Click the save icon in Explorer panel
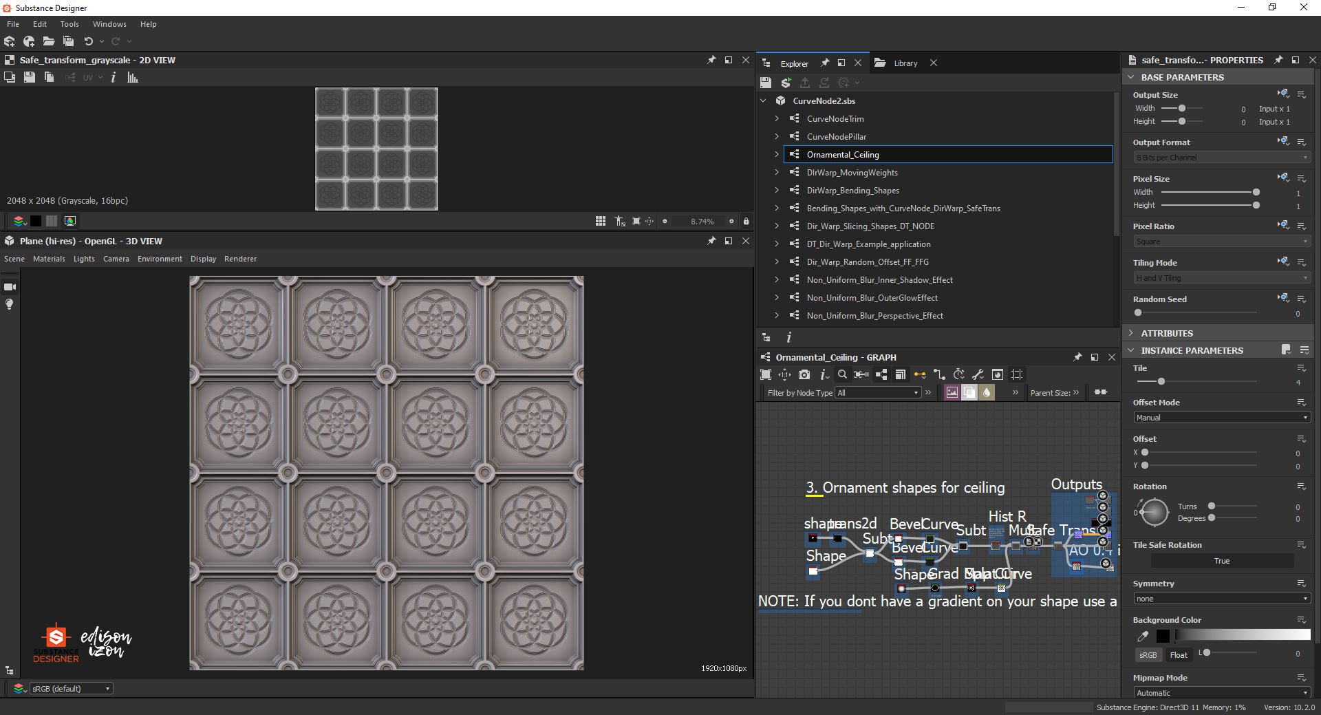Screen dimensions: 1321x715 pos(765,83)
